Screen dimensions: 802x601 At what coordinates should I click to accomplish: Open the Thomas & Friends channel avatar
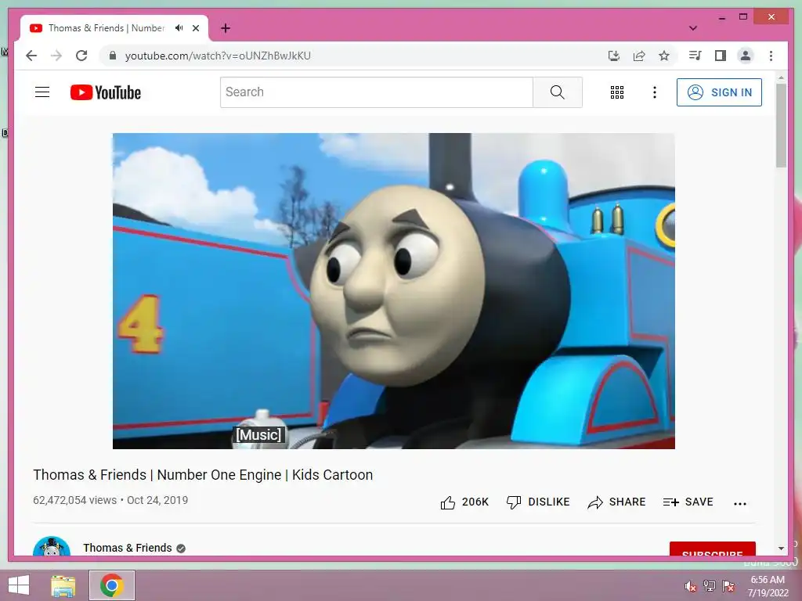(x=52, y=546)
